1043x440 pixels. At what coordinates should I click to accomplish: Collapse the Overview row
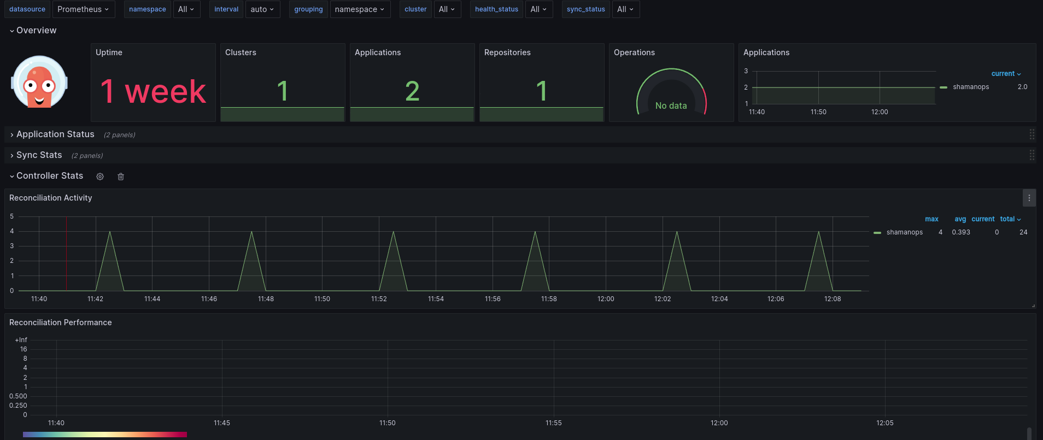click(33, 31)
